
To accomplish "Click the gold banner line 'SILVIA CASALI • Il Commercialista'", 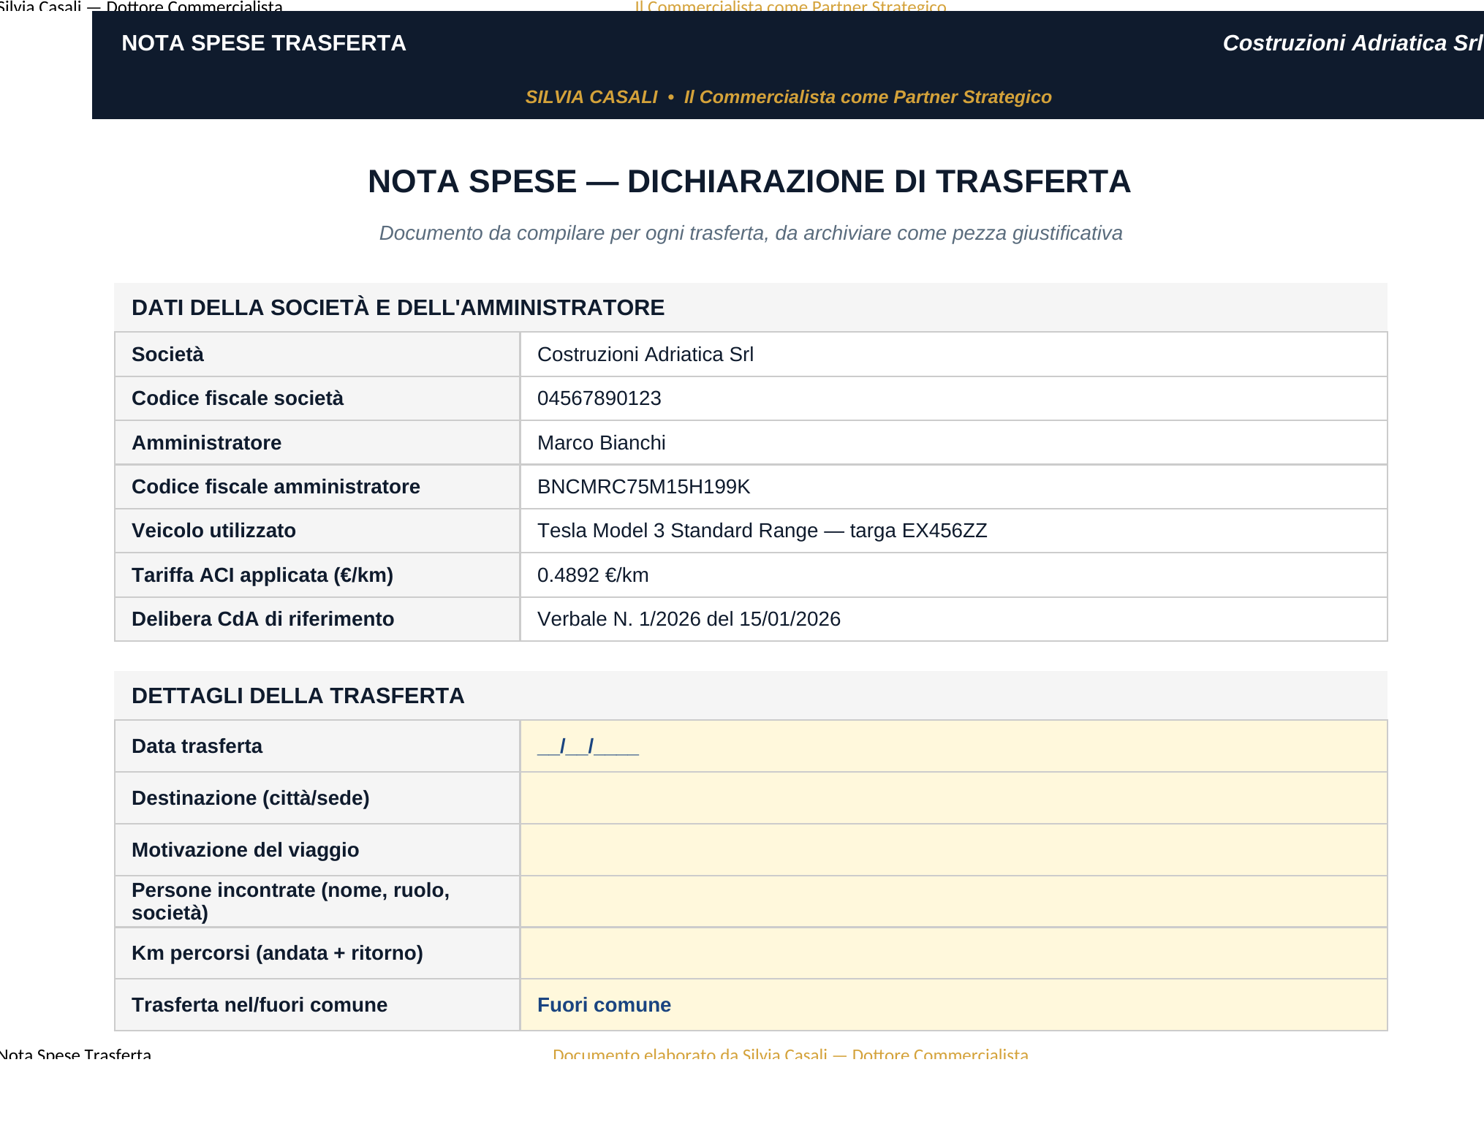I will pyautogui.click(x=788, y=97).
